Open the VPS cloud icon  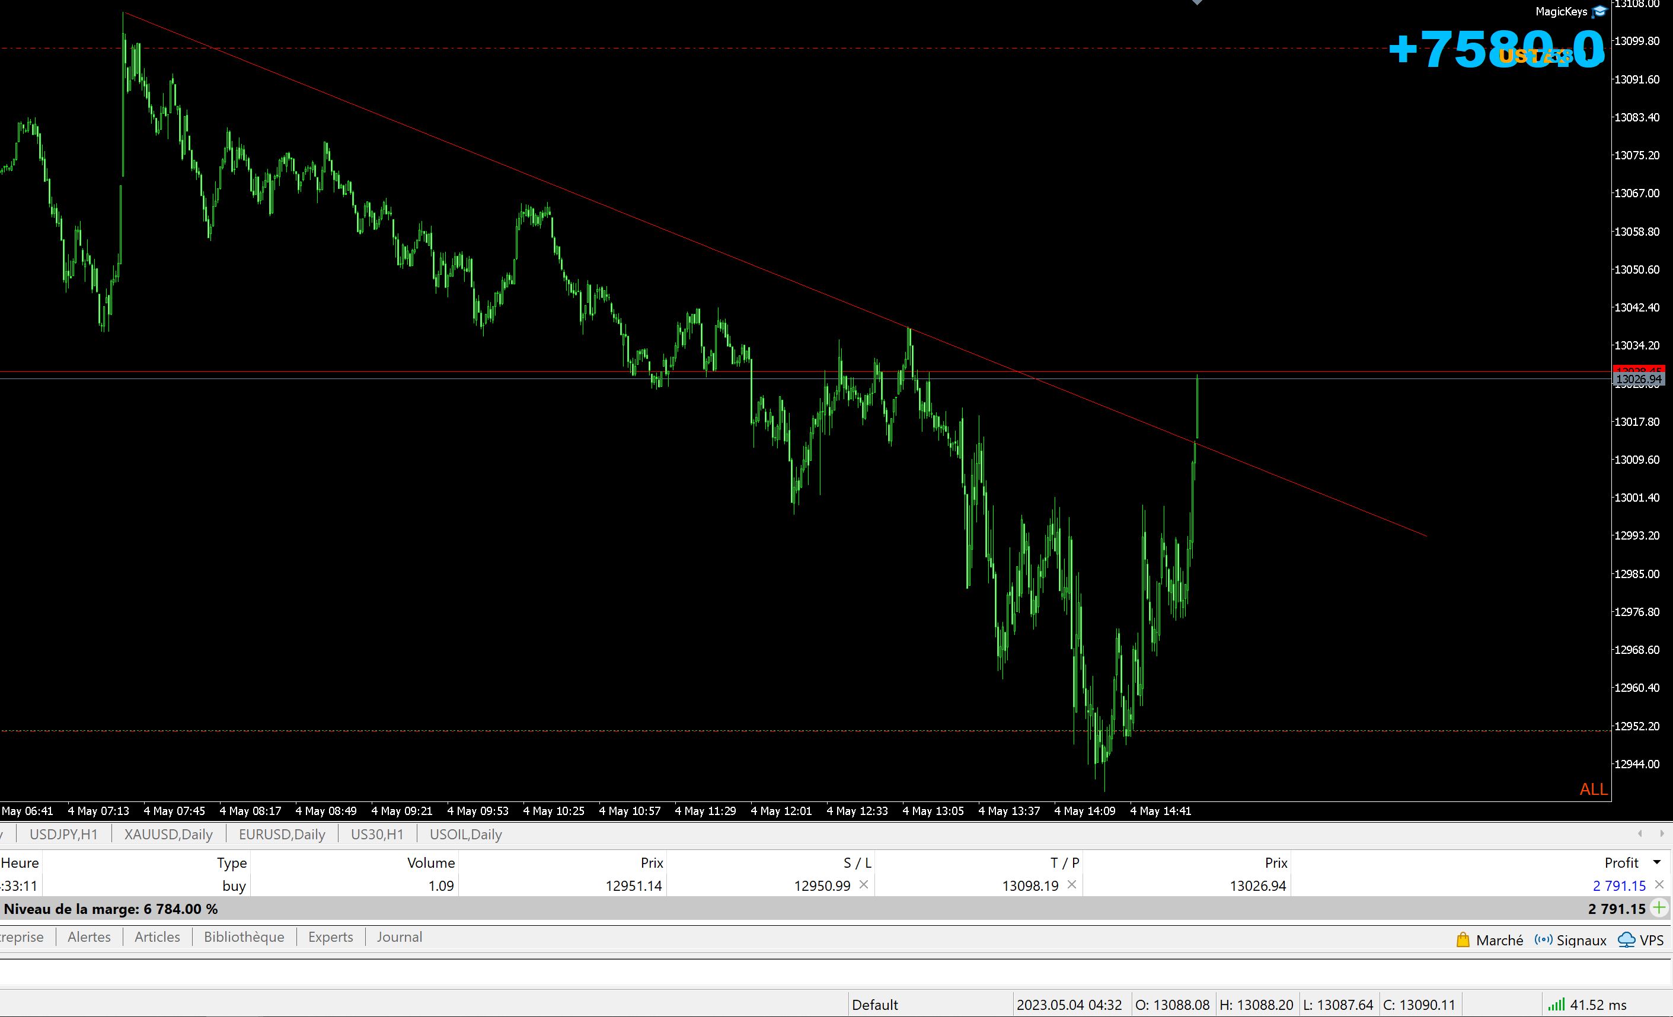1626,939
